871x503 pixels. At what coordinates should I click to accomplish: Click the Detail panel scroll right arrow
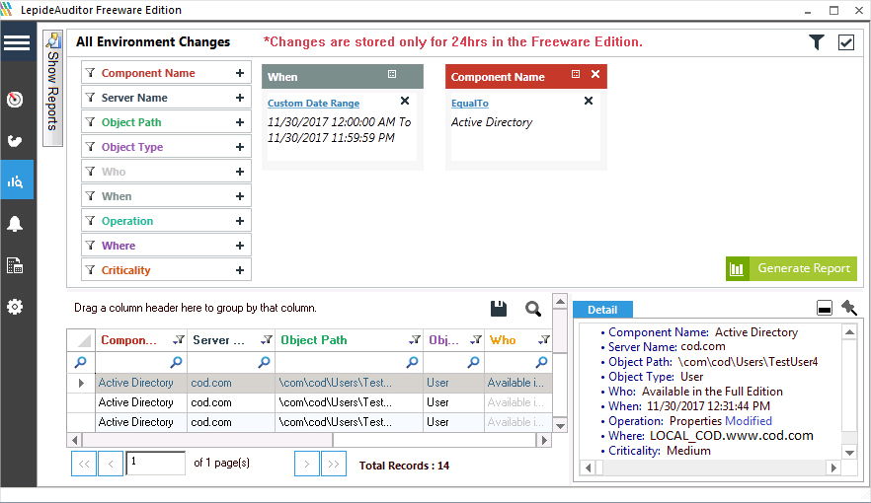pyautogui.click(x=833, y=468)
